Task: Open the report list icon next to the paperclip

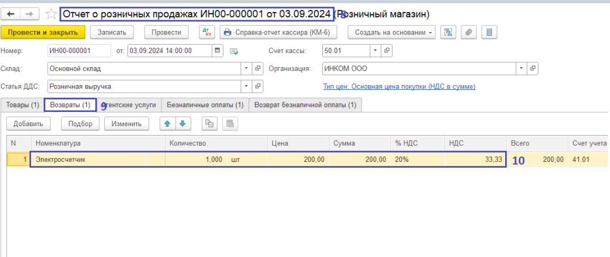Action: pyautogui.click(x=490, y=32)
